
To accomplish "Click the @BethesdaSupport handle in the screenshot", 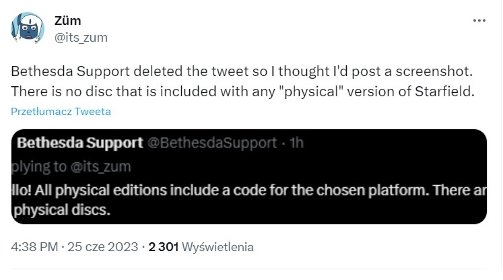I will [x=212, y=143].
